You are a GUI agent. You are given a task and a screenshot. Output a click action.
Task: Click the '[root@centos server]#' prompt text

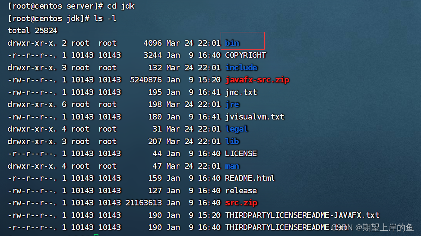(55, 6)
